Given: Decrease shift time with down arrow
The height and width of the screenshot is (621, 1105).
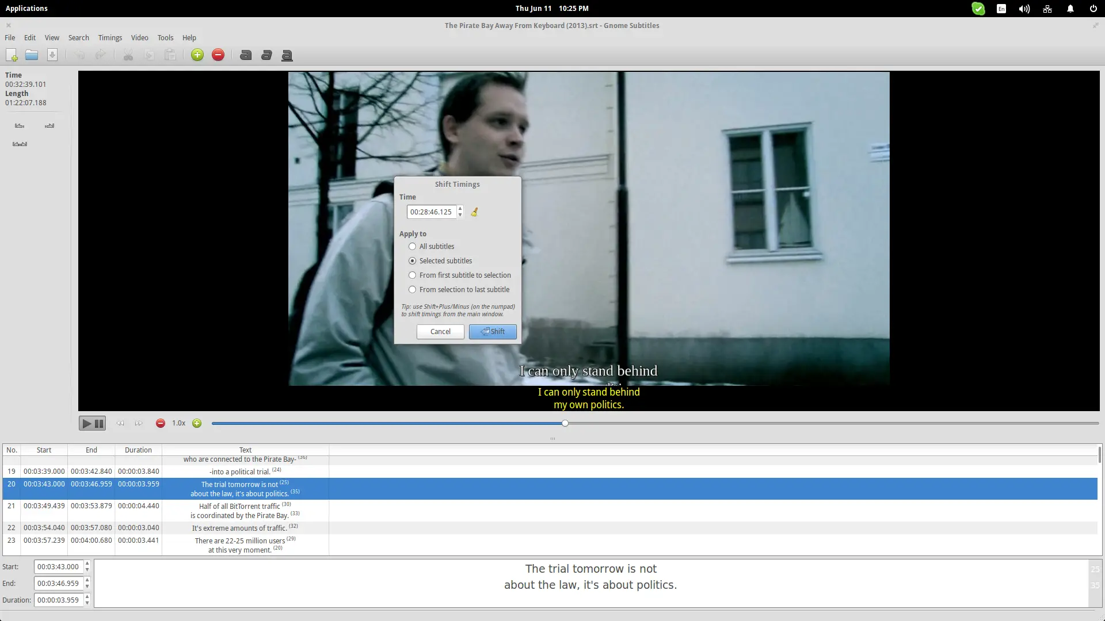Looking at the screenshot, I should 460,215.
